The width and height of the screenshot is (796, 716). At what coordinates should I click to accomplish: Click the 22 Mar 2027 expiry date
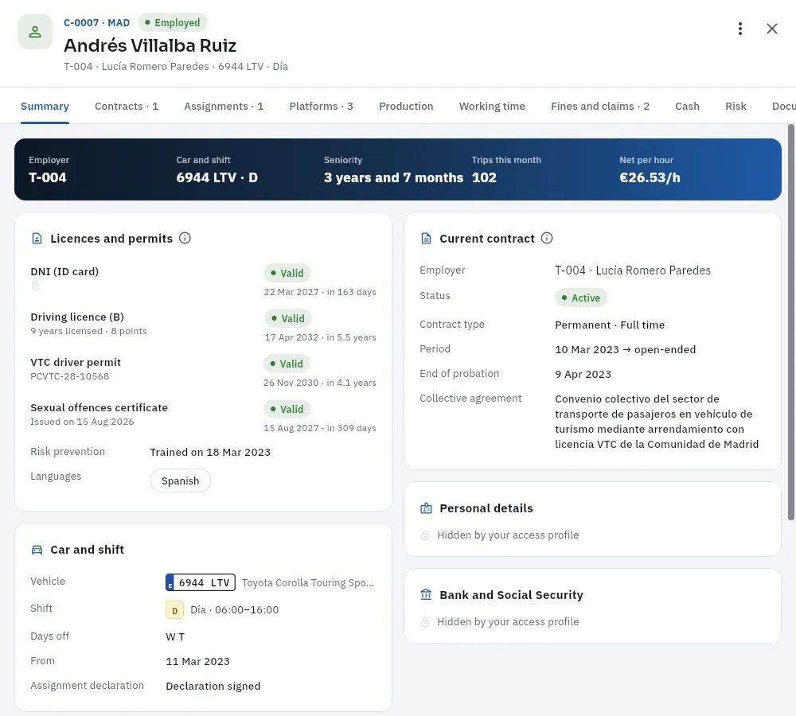[x=291, y=292]
